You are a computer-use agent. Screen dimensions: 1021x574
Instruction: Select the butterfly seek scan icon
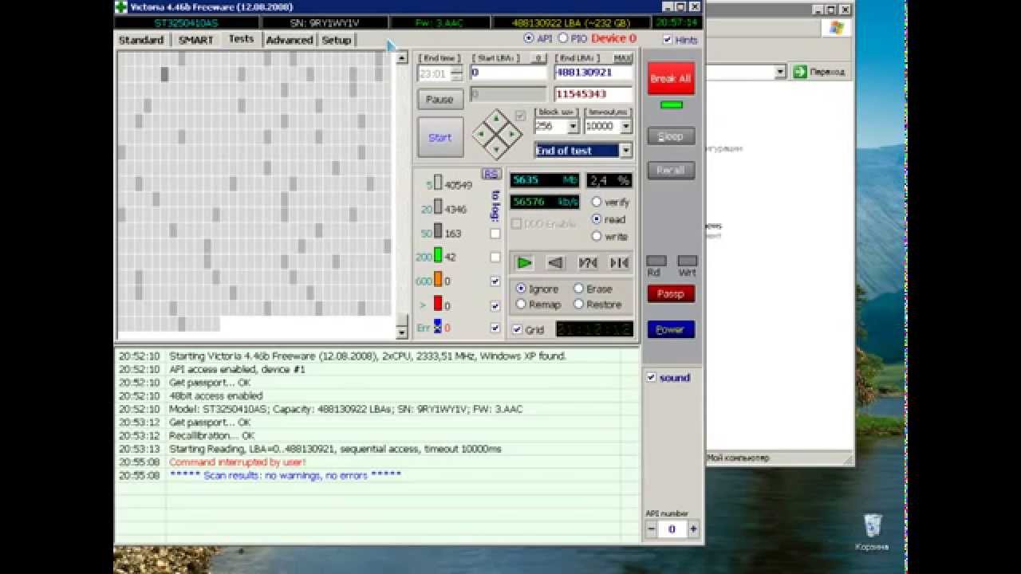[619, 262]
